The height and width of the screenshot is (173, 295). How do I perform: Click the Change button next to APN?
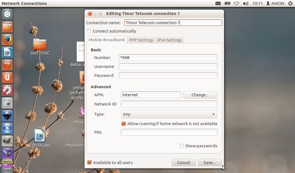pyautogui.click(x=200, y=95)
